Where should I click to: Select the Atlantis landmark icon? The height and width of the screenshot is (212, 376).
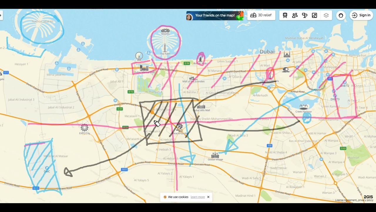pos(165,30)
